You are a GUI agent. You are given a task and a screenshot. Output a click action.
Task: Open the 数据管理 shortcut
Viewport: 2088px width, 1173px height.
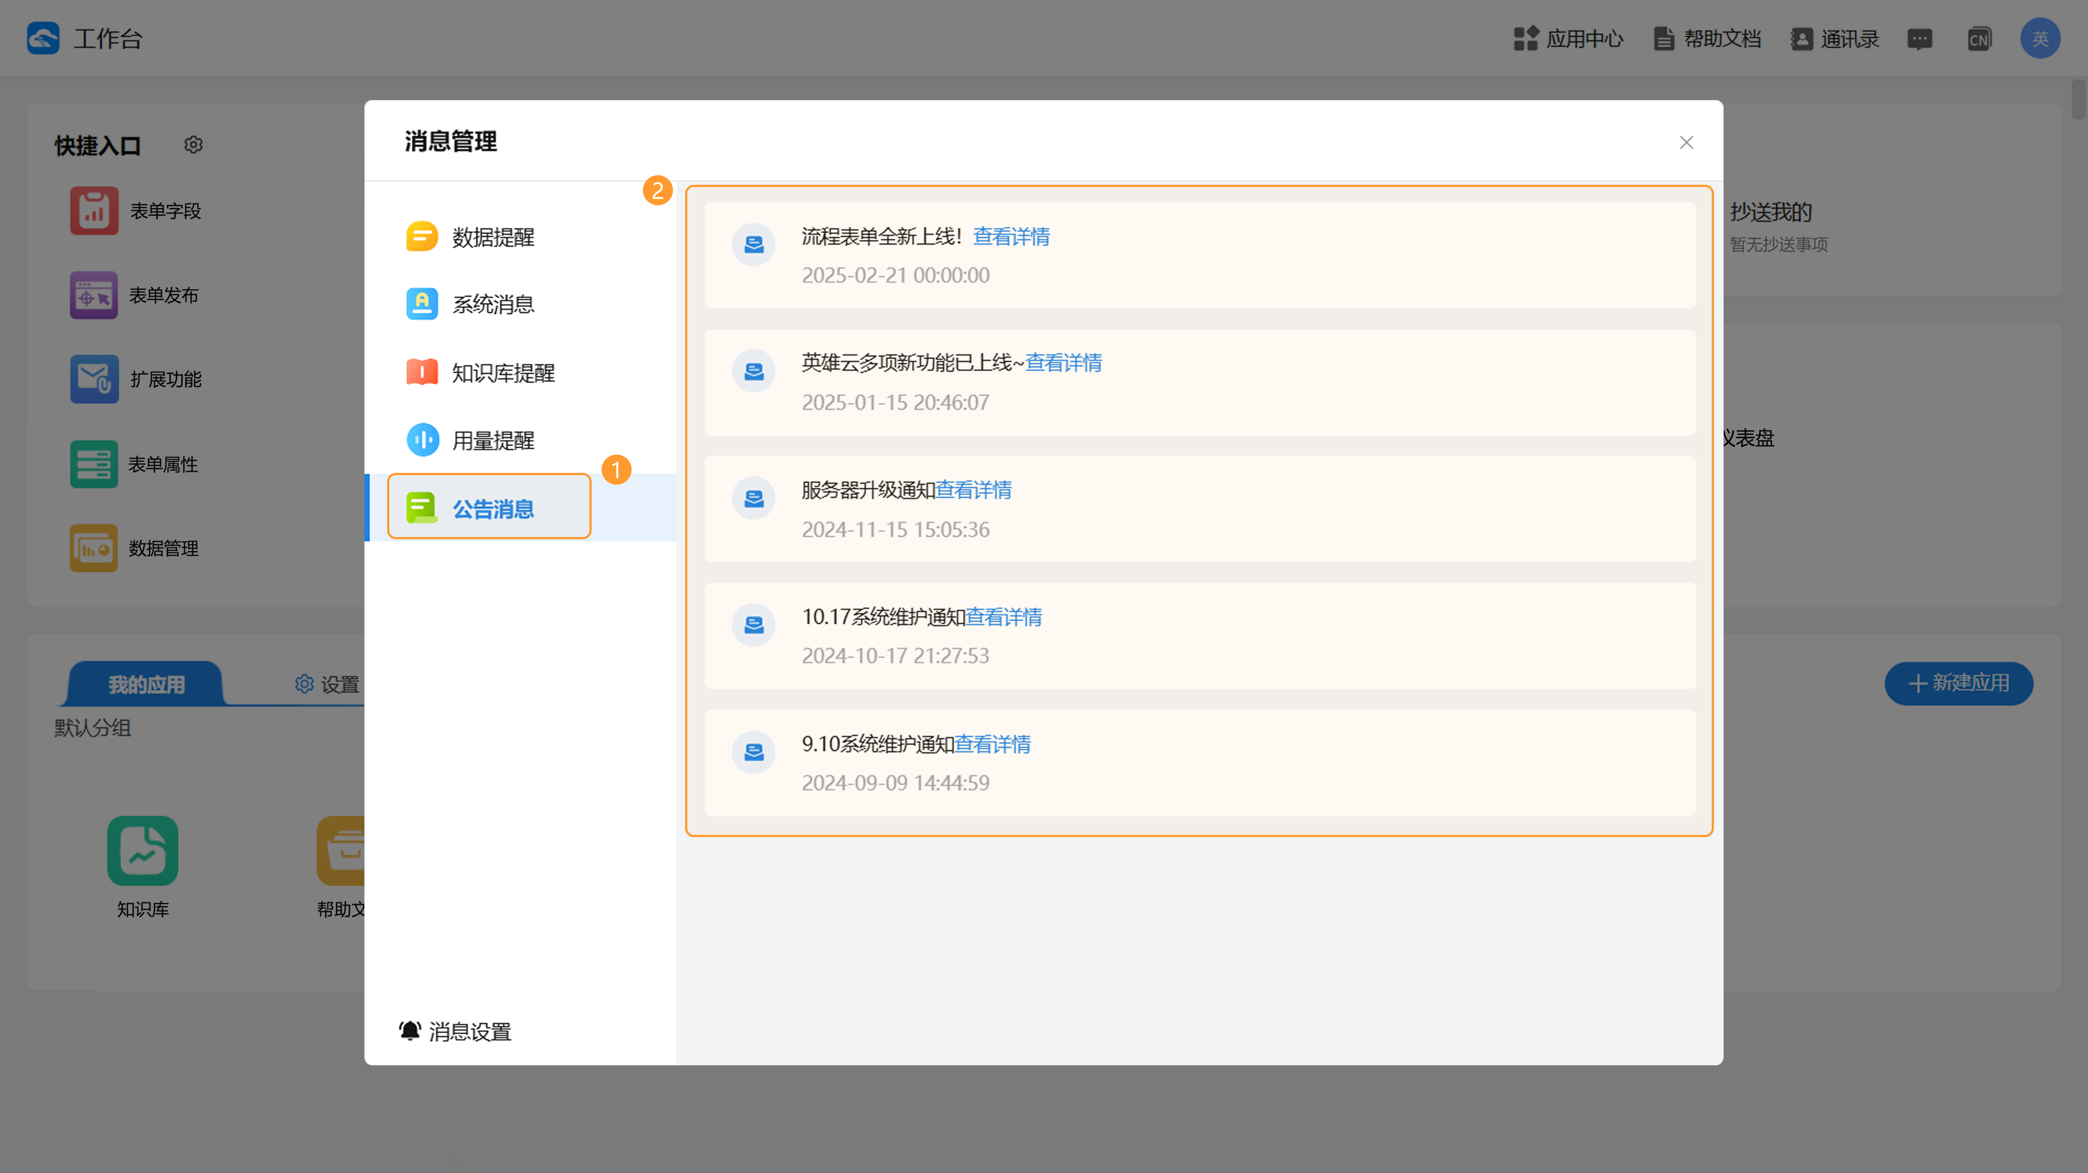tap(134, 548)
